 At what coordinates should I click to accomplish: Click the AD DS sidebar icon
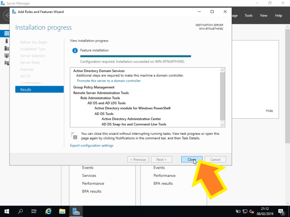[7, 55]
